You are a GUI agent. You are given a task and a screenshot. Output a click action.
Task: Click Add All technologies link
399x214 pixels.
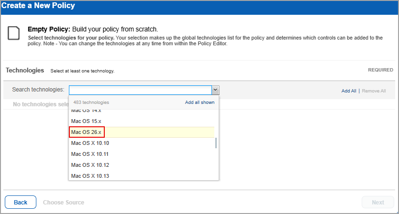point(348,91)
